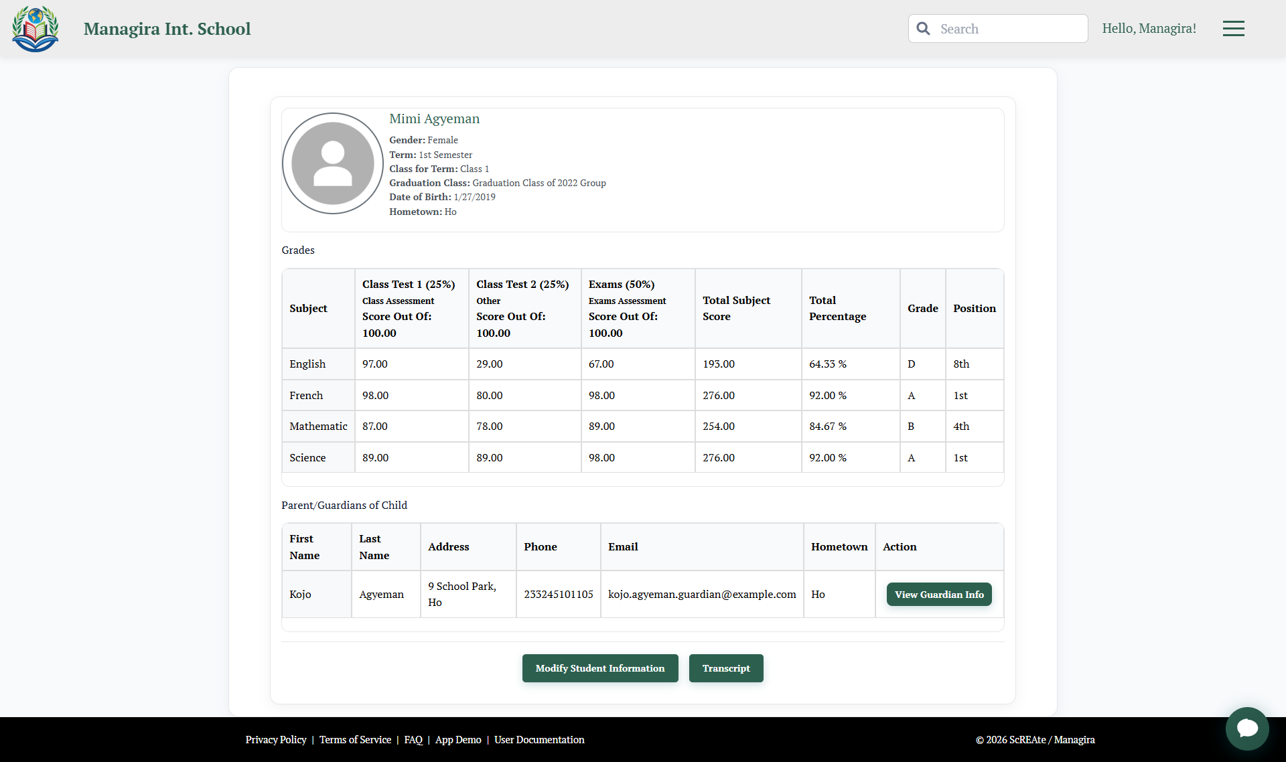Click the guardian email kojo.agyeman.guardian@example.com

(x=702, y=594)
